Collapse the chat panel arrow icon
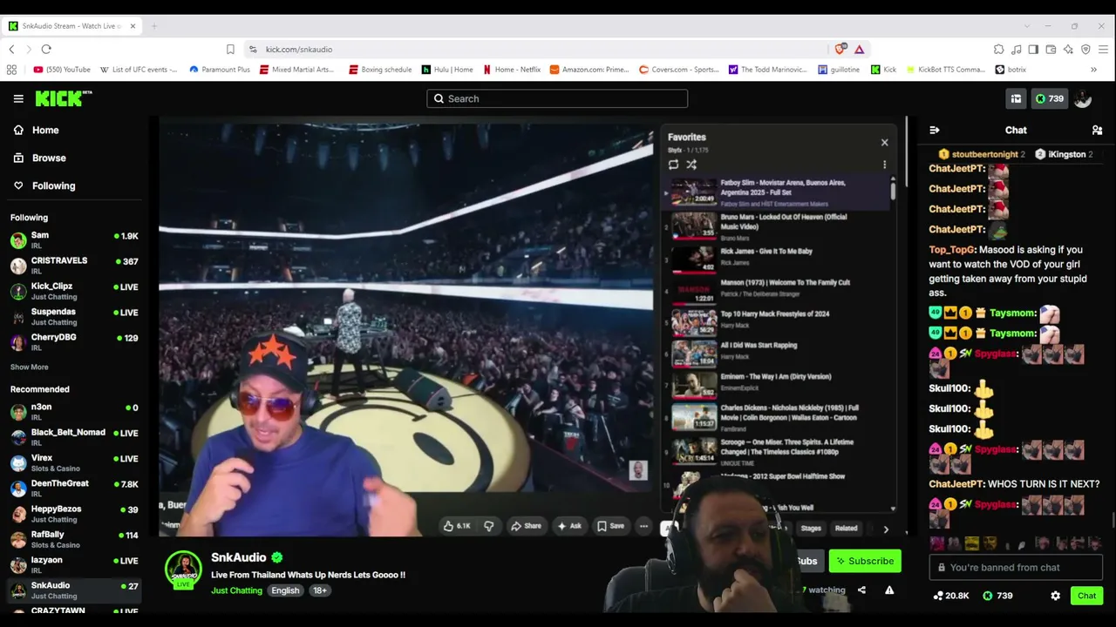This screenshot has width=1116, height=627. 935,130
